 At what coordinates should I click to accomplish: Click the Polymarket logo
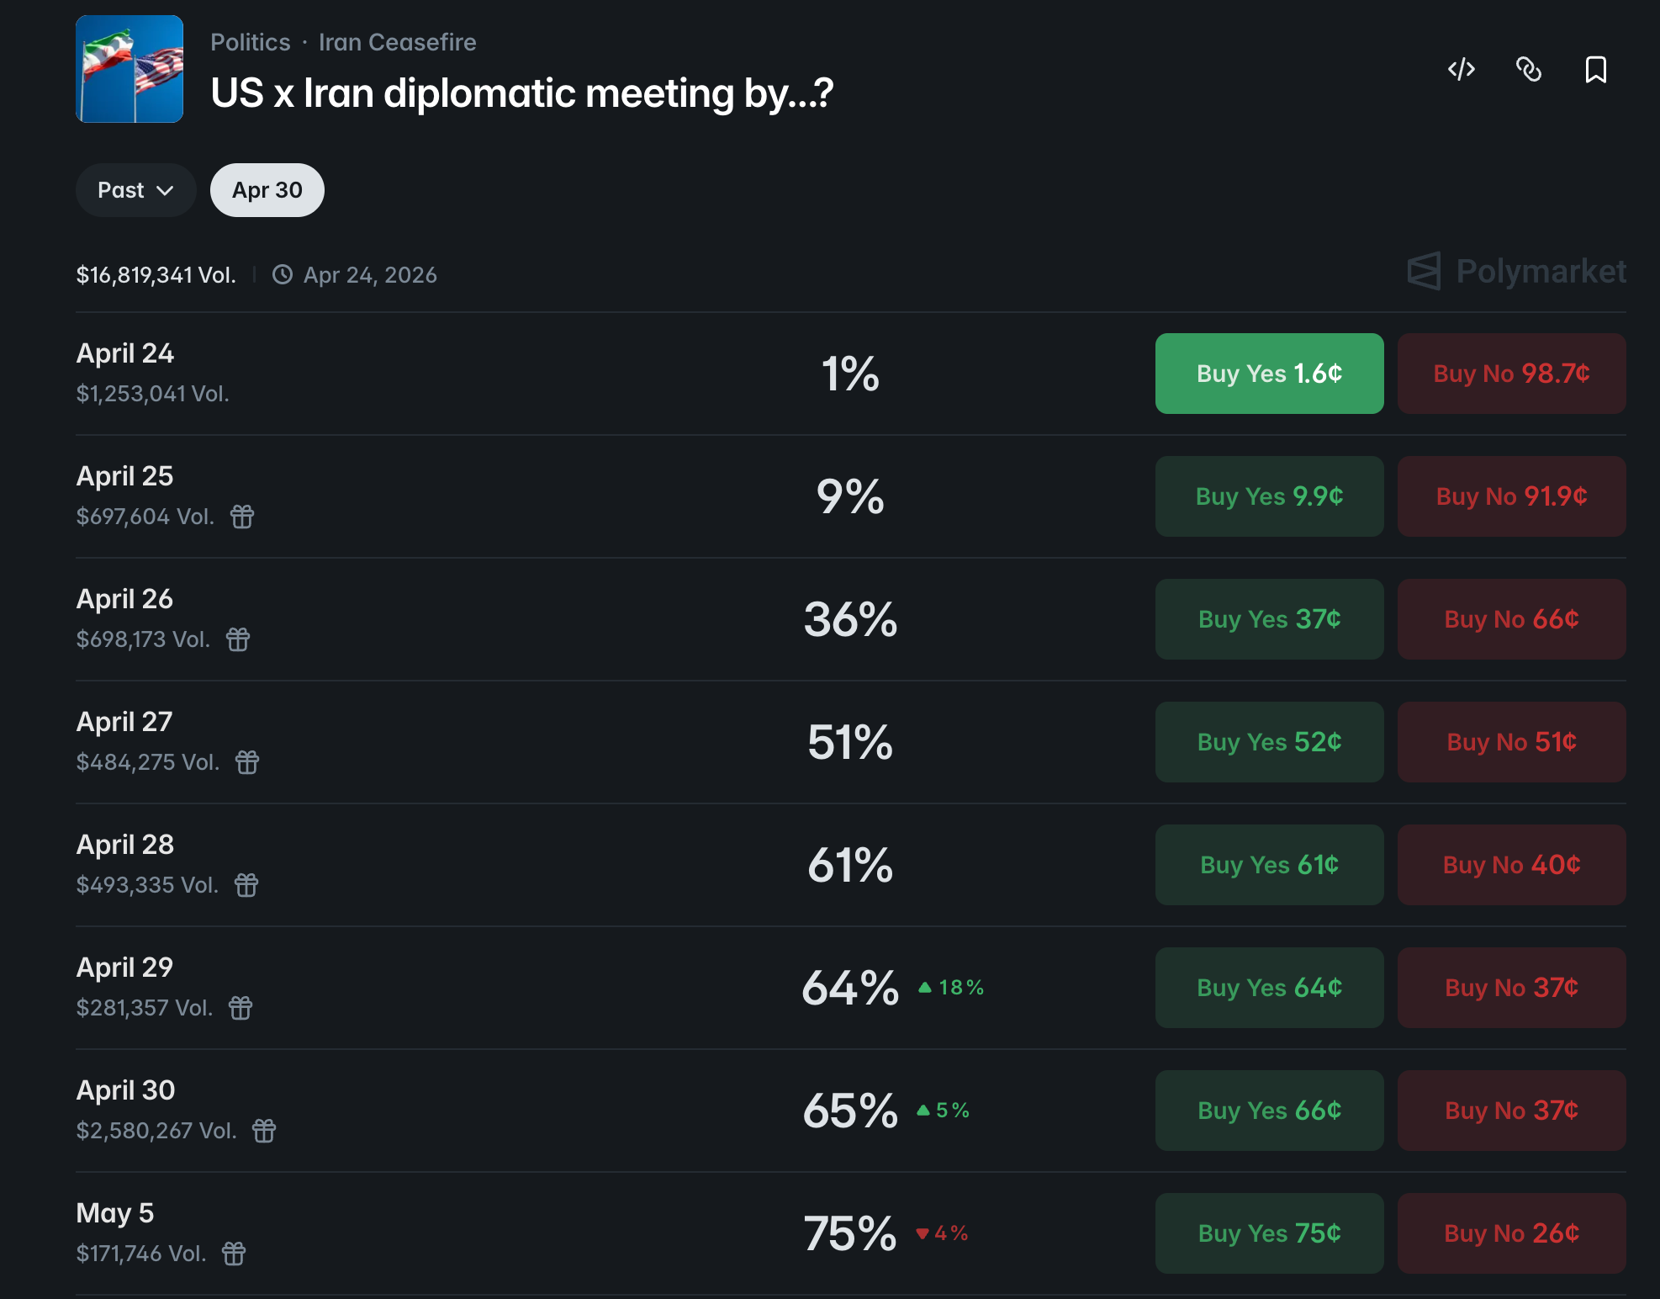[1517, 271]
